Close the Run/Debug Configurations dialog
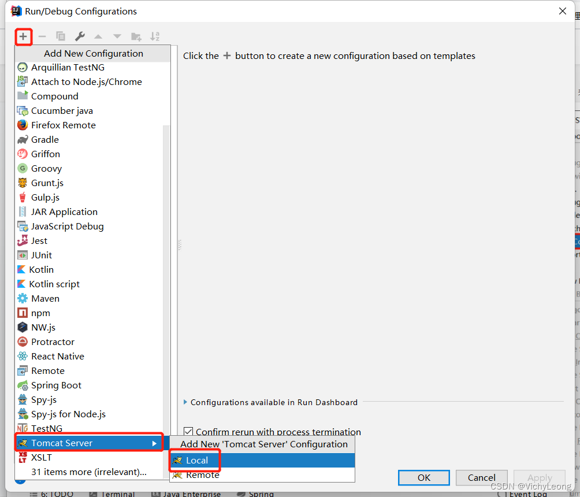The height and width of the screenshot is (497, 580). [562, 11]
